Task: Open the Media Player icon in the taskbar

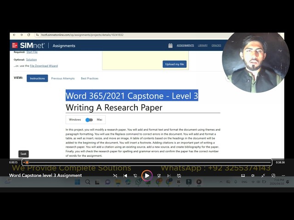Action: [199, 182]
